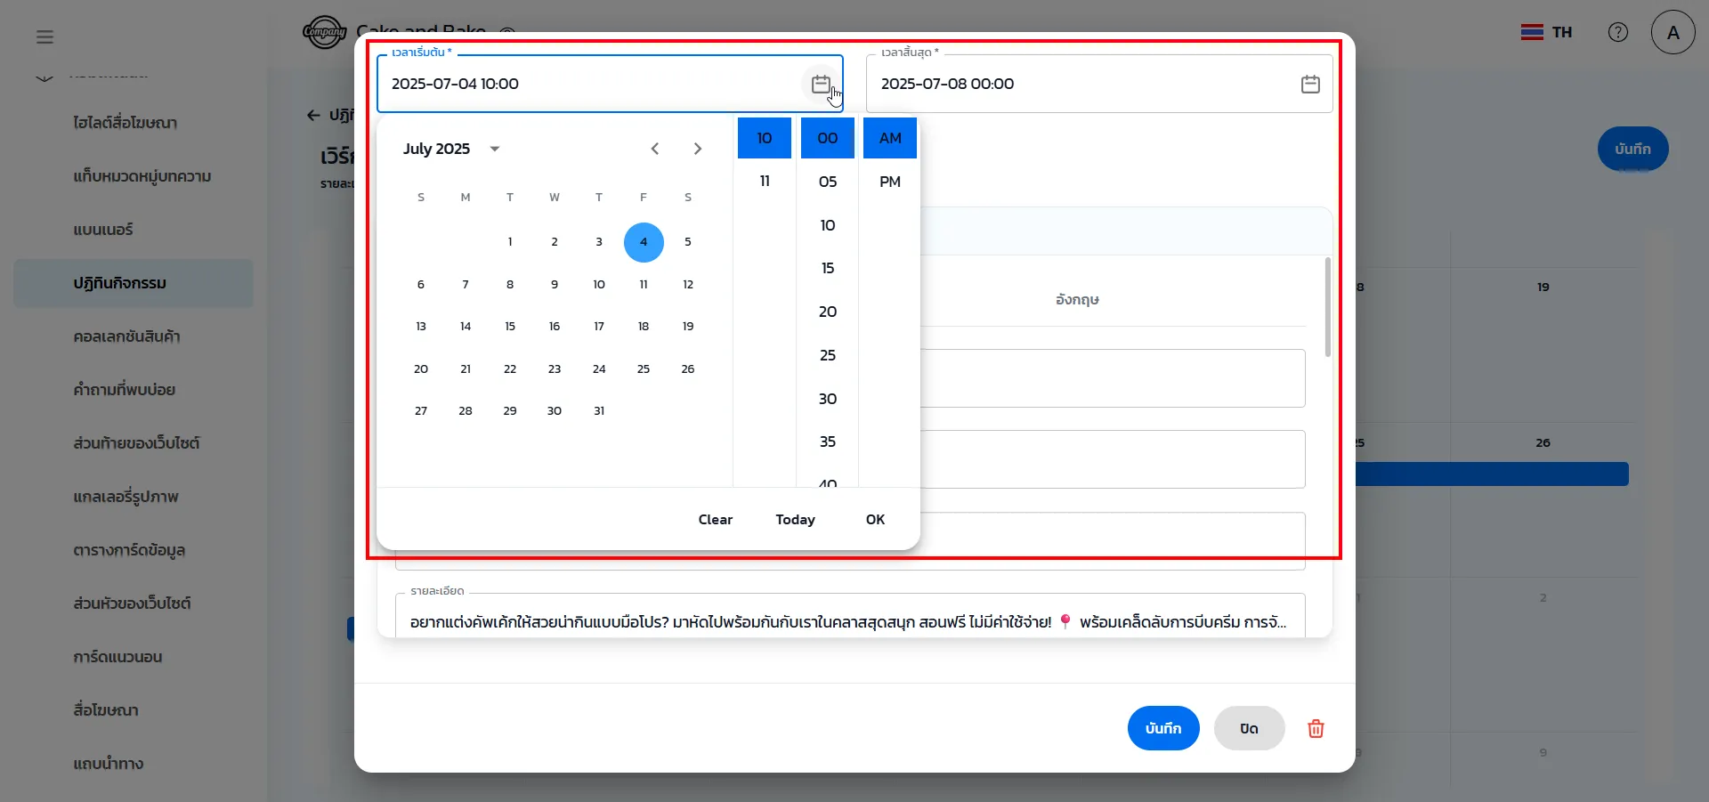
Task: Pick 30 minutes in the minute column
Action: [827, 399]
